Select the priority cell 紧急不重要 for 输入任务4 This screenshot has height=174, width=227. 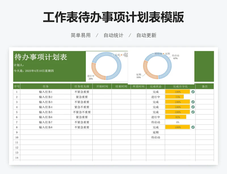pyautogui.click(x=82, y=107)
